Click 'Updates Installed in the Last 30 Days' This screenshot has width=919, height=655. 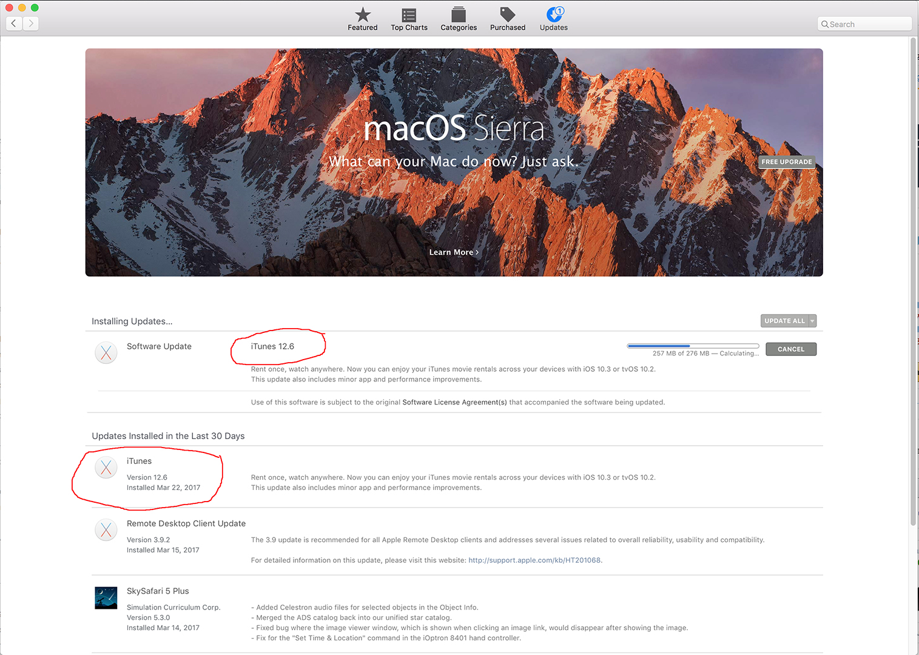click(x=168, y=436)
